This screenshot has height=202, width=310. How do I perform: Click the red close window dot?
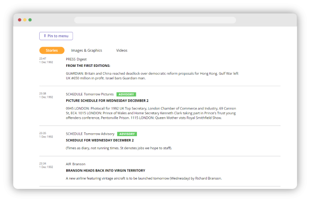coord(20,20)
